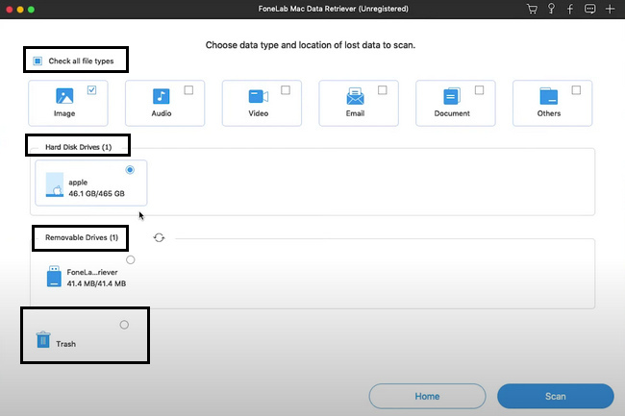Click the key register icon
The height and width of the screenshot is (416, 625).
(551, 9)
